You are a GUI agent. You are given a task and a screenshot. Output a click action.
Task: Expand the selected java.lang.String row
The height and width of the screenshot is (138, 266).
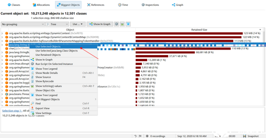[x=2, y=45]
